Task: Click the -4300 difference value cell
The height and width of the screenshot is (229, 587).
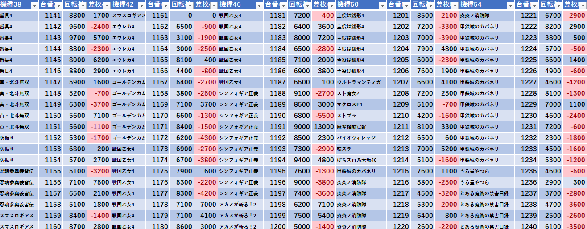Action: (x=206, y=138)
